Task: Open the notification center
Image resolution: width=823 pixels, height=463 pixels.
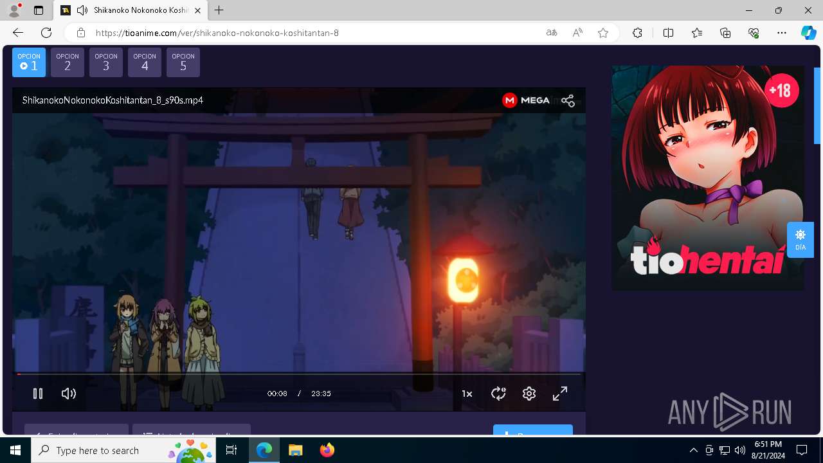Action: 802,450
